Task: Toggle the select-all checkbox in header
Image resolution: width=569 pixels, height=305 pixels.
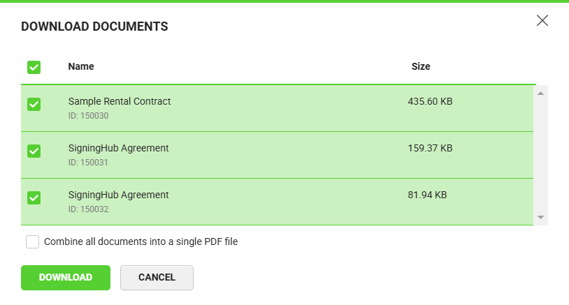Action: 34,67
